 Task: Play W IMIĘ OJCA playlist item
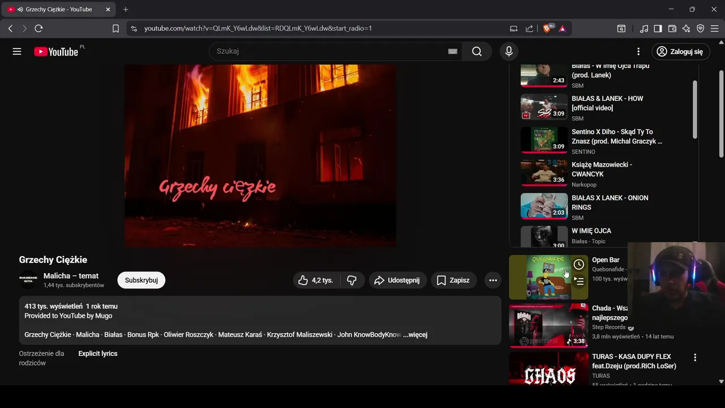[591, 231]
